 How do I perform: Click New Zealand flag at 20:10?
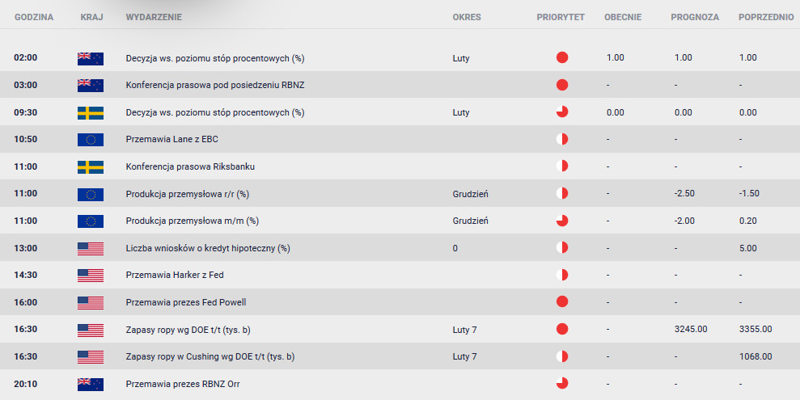[91, 384]
